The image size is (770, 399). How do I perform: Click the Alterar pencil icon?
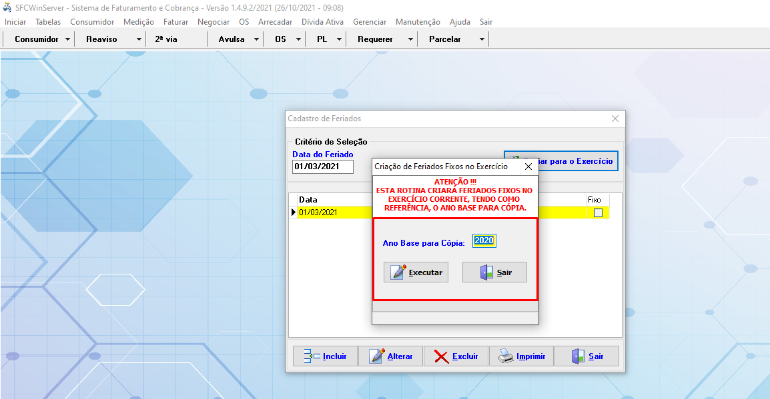[x=377, y=356]
